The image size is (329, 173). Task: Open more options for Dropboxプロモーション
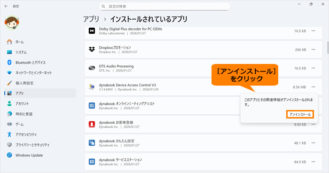313,49
